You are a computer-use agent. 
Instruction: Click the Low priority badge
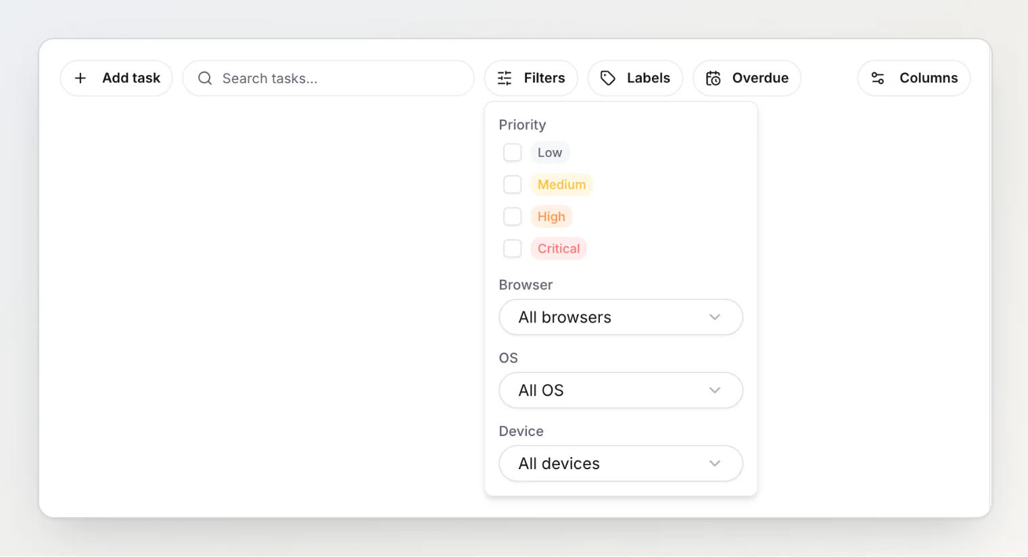550,153
